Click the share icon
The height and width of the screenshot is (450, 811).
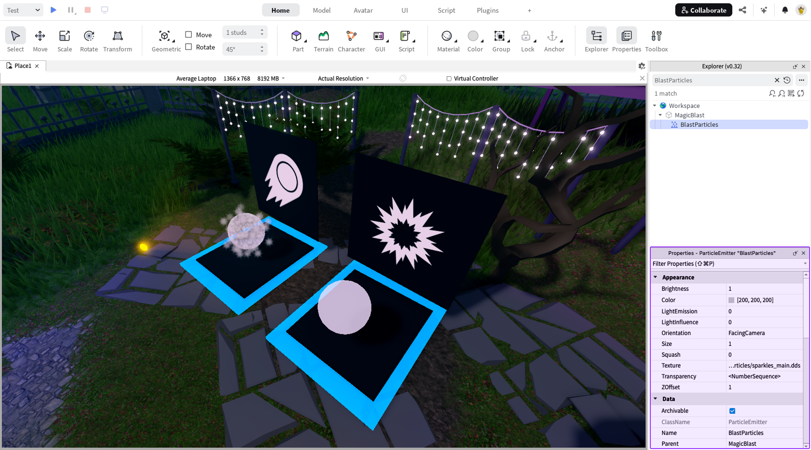(x=743, y=10)
